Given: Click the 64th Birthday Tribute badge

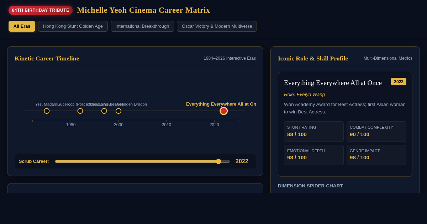Looking at the screenshot, I should point(41,10).
